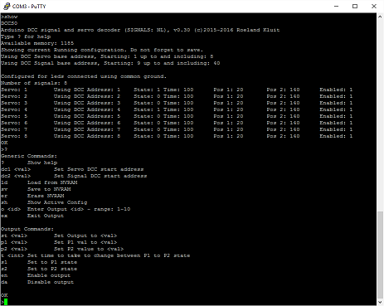Click 'Set P1 val to <val>' text

point(85,242)
